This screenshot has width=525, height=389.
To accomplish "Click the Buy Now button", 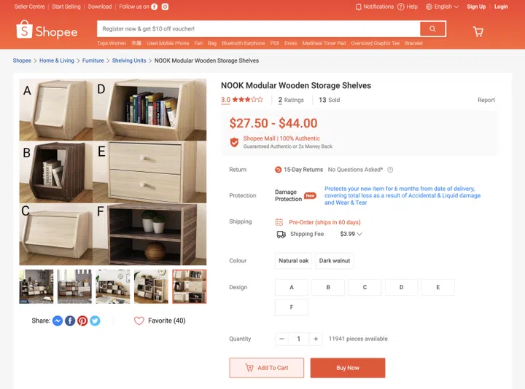I will pos(348,368).
